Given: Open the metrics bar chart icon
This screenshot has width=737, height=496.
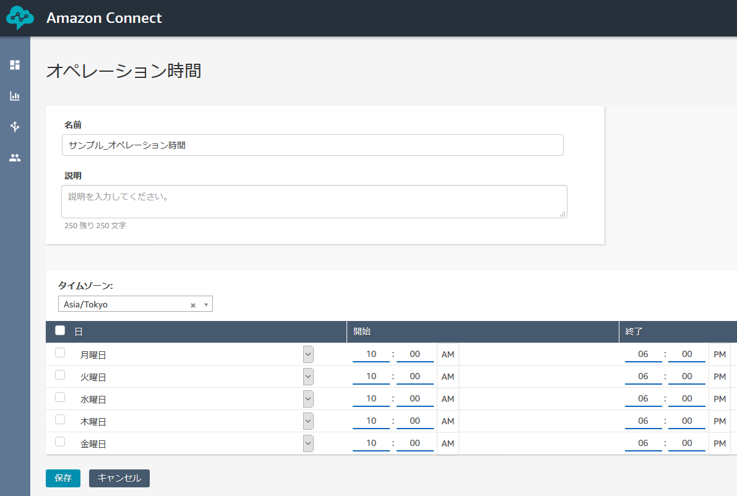Looking at the screenshot, I should point(15,96).
